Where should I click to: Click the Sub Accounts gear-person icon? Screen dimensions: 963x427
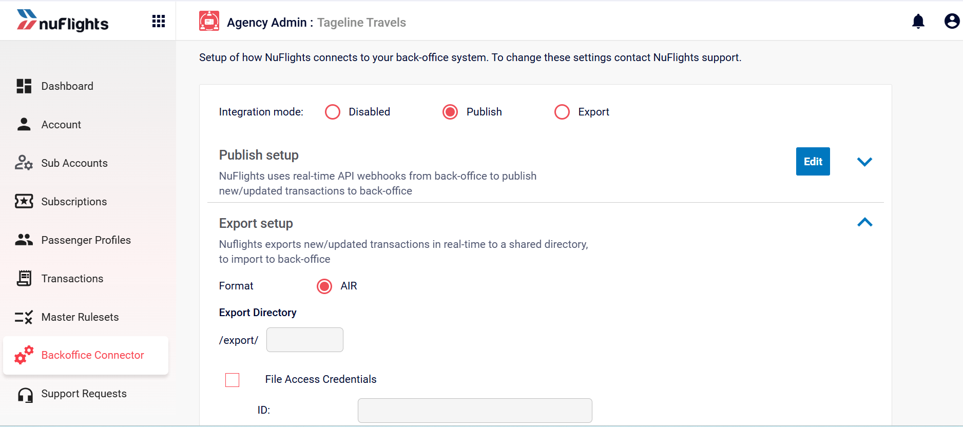[24, 163]
